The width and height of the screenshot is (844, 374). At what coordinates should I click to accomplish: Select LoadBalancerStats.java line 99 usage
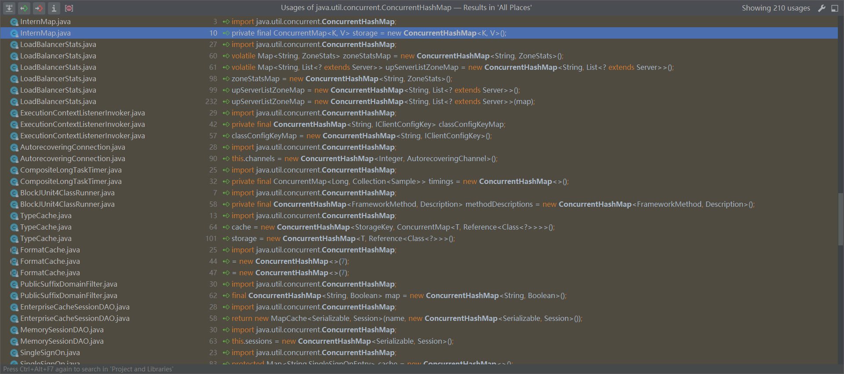[419, 90]
